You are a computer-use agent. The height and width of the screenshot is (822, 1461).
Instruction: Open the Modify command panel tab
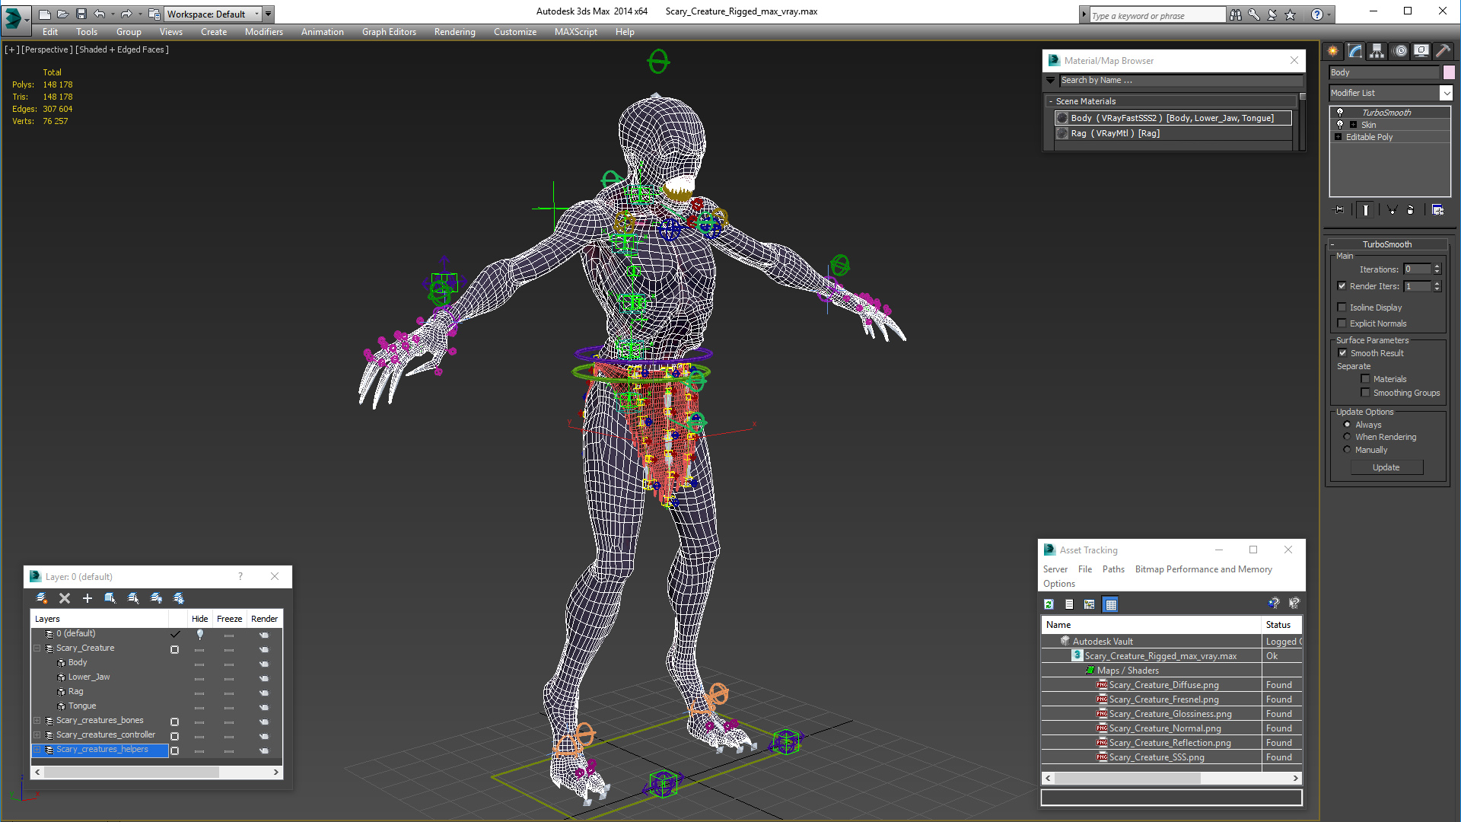tap(1355, 51)
